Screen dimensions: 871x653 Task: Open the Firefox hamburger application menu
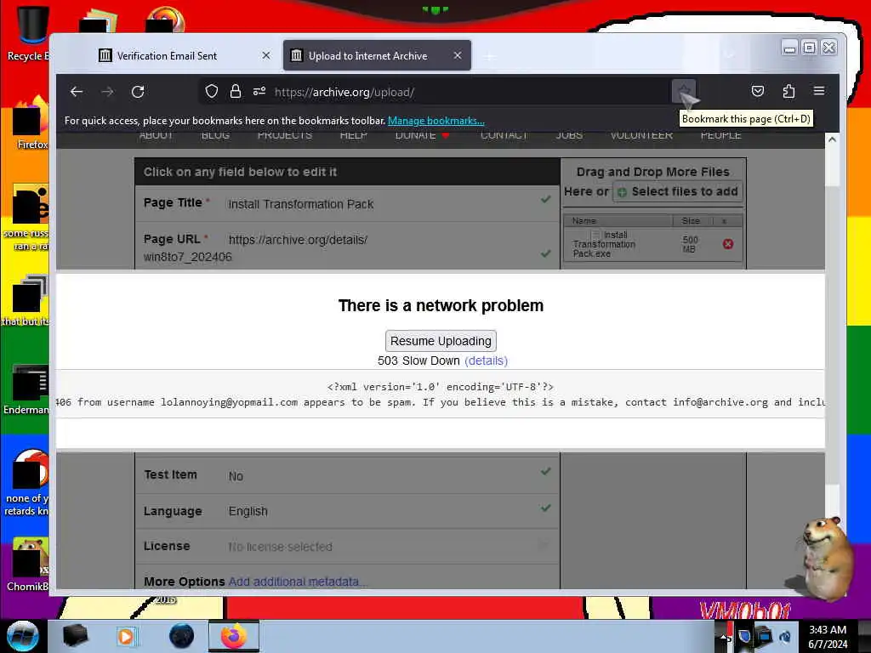pyautogui.click(x=819, y=90)
